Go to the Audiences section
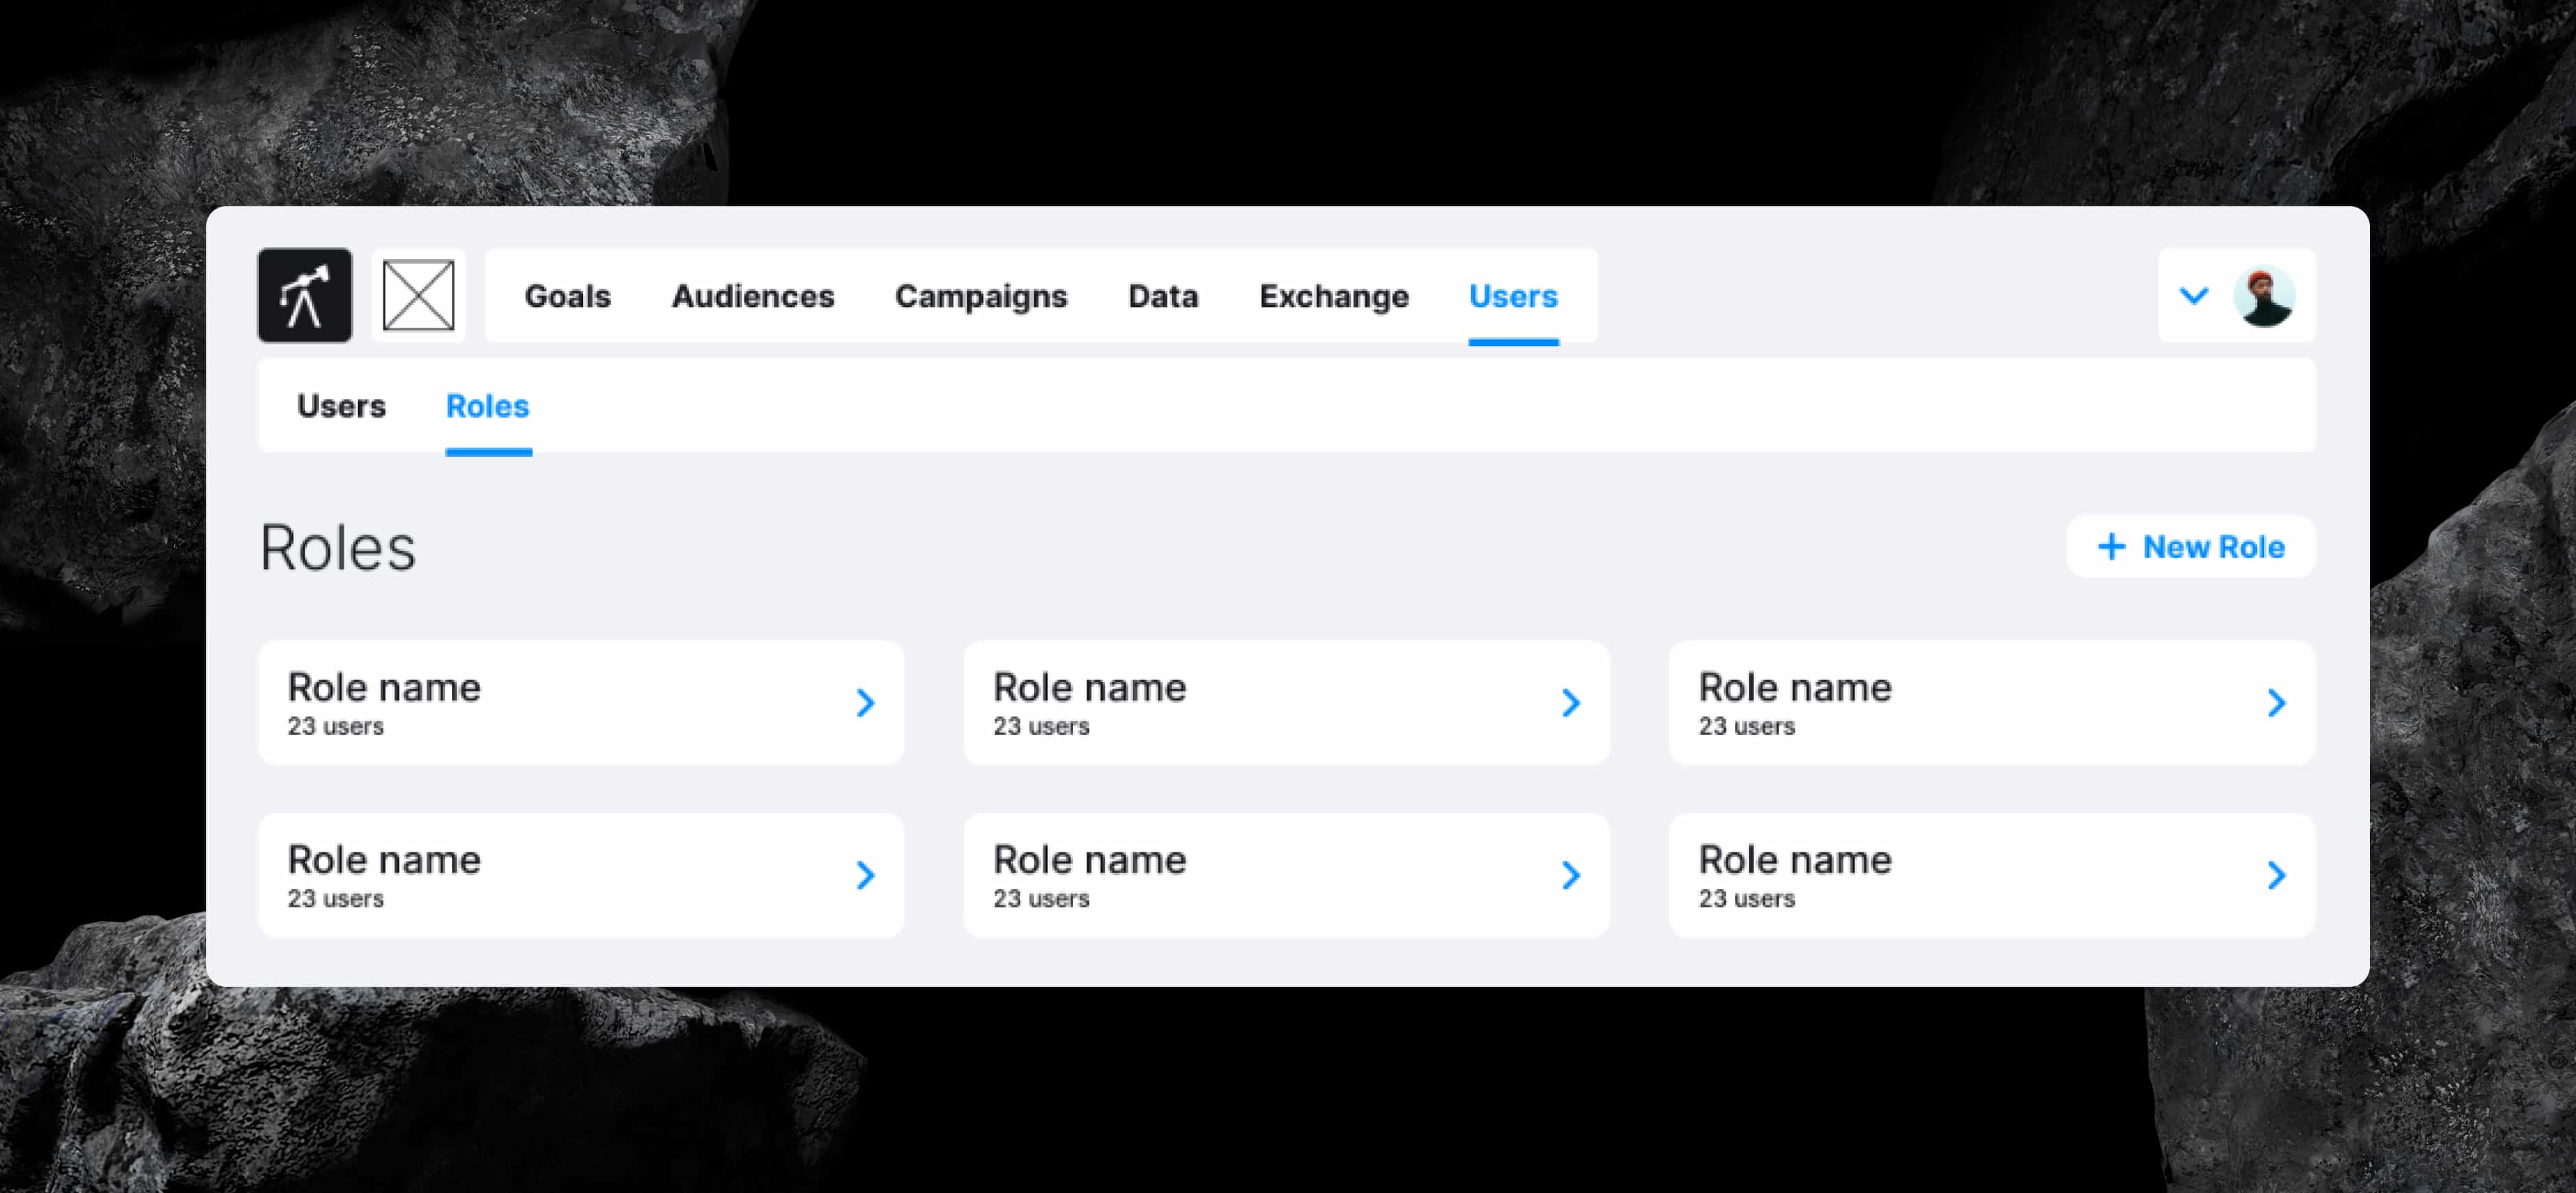The width and height of the screenshot is (2576, 1193). (752, 296)
